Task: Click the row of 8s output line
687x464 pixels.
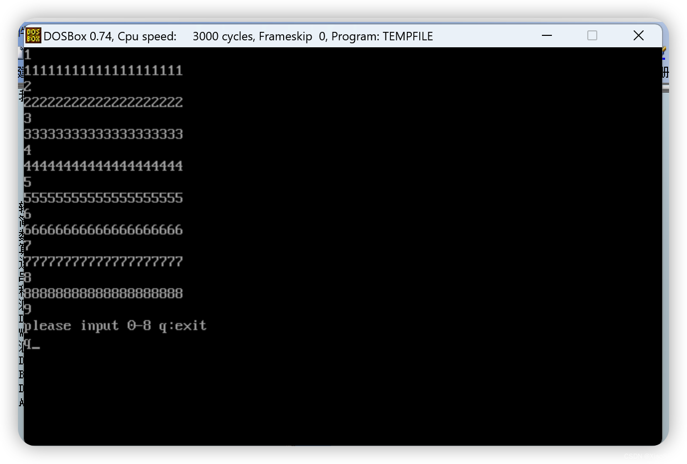Action: [x=103, y=294]
